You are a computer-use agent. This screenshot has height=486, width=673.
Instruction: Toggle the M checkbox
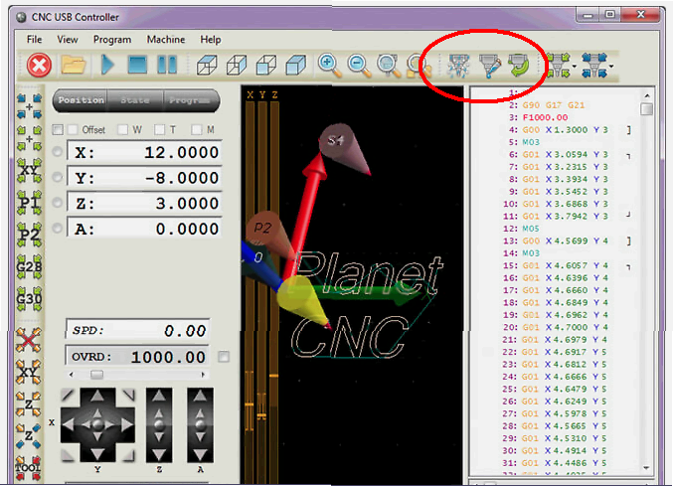[x=197, y=129]
